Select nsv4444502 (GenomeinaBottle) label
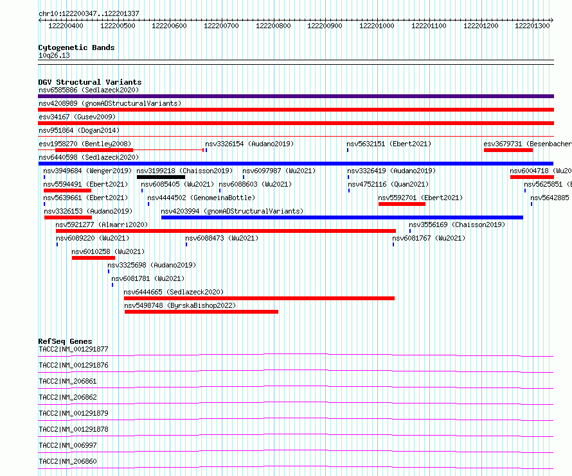Screen dimensions: 572x476 201,198
